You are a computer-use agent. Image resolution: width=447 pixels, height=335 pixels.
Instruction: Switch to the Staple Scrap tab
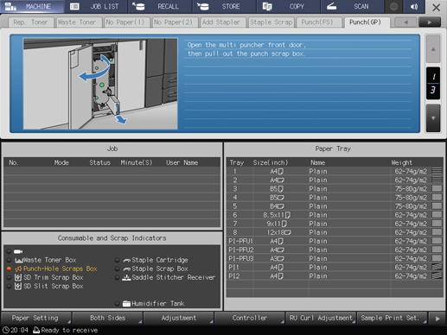click(271, 22)
